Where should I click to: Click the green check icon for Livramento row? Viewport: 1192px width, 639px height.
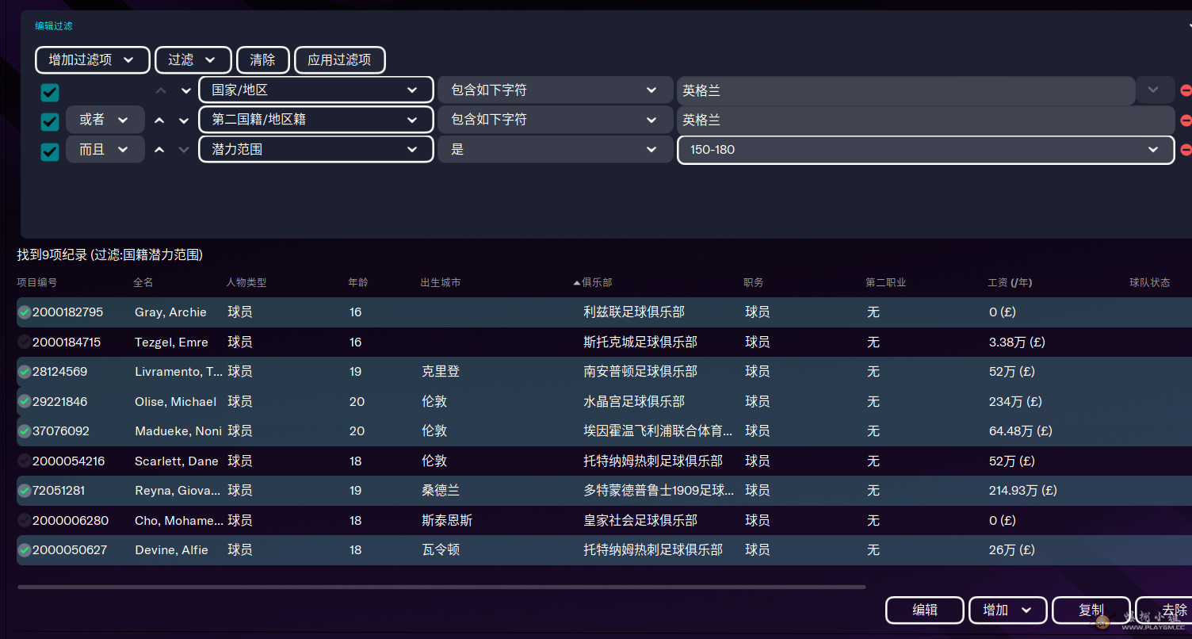coord(25,371)
